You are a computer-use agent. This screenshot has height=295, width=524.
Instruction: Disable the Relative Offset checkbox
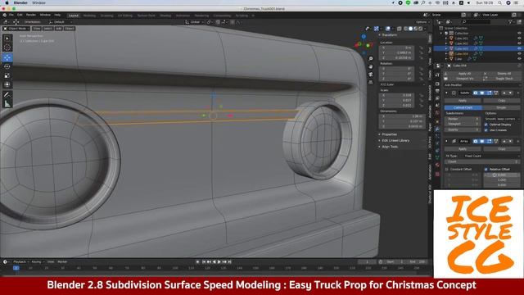coord(486,170)
